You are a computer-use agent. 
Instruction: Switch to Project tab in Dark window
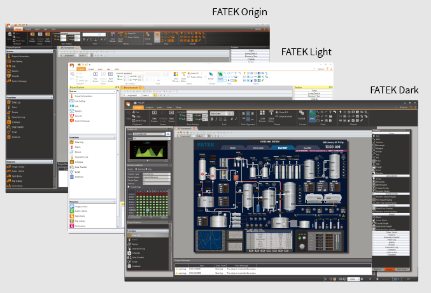pyautogui.click(x=149, y=107)
